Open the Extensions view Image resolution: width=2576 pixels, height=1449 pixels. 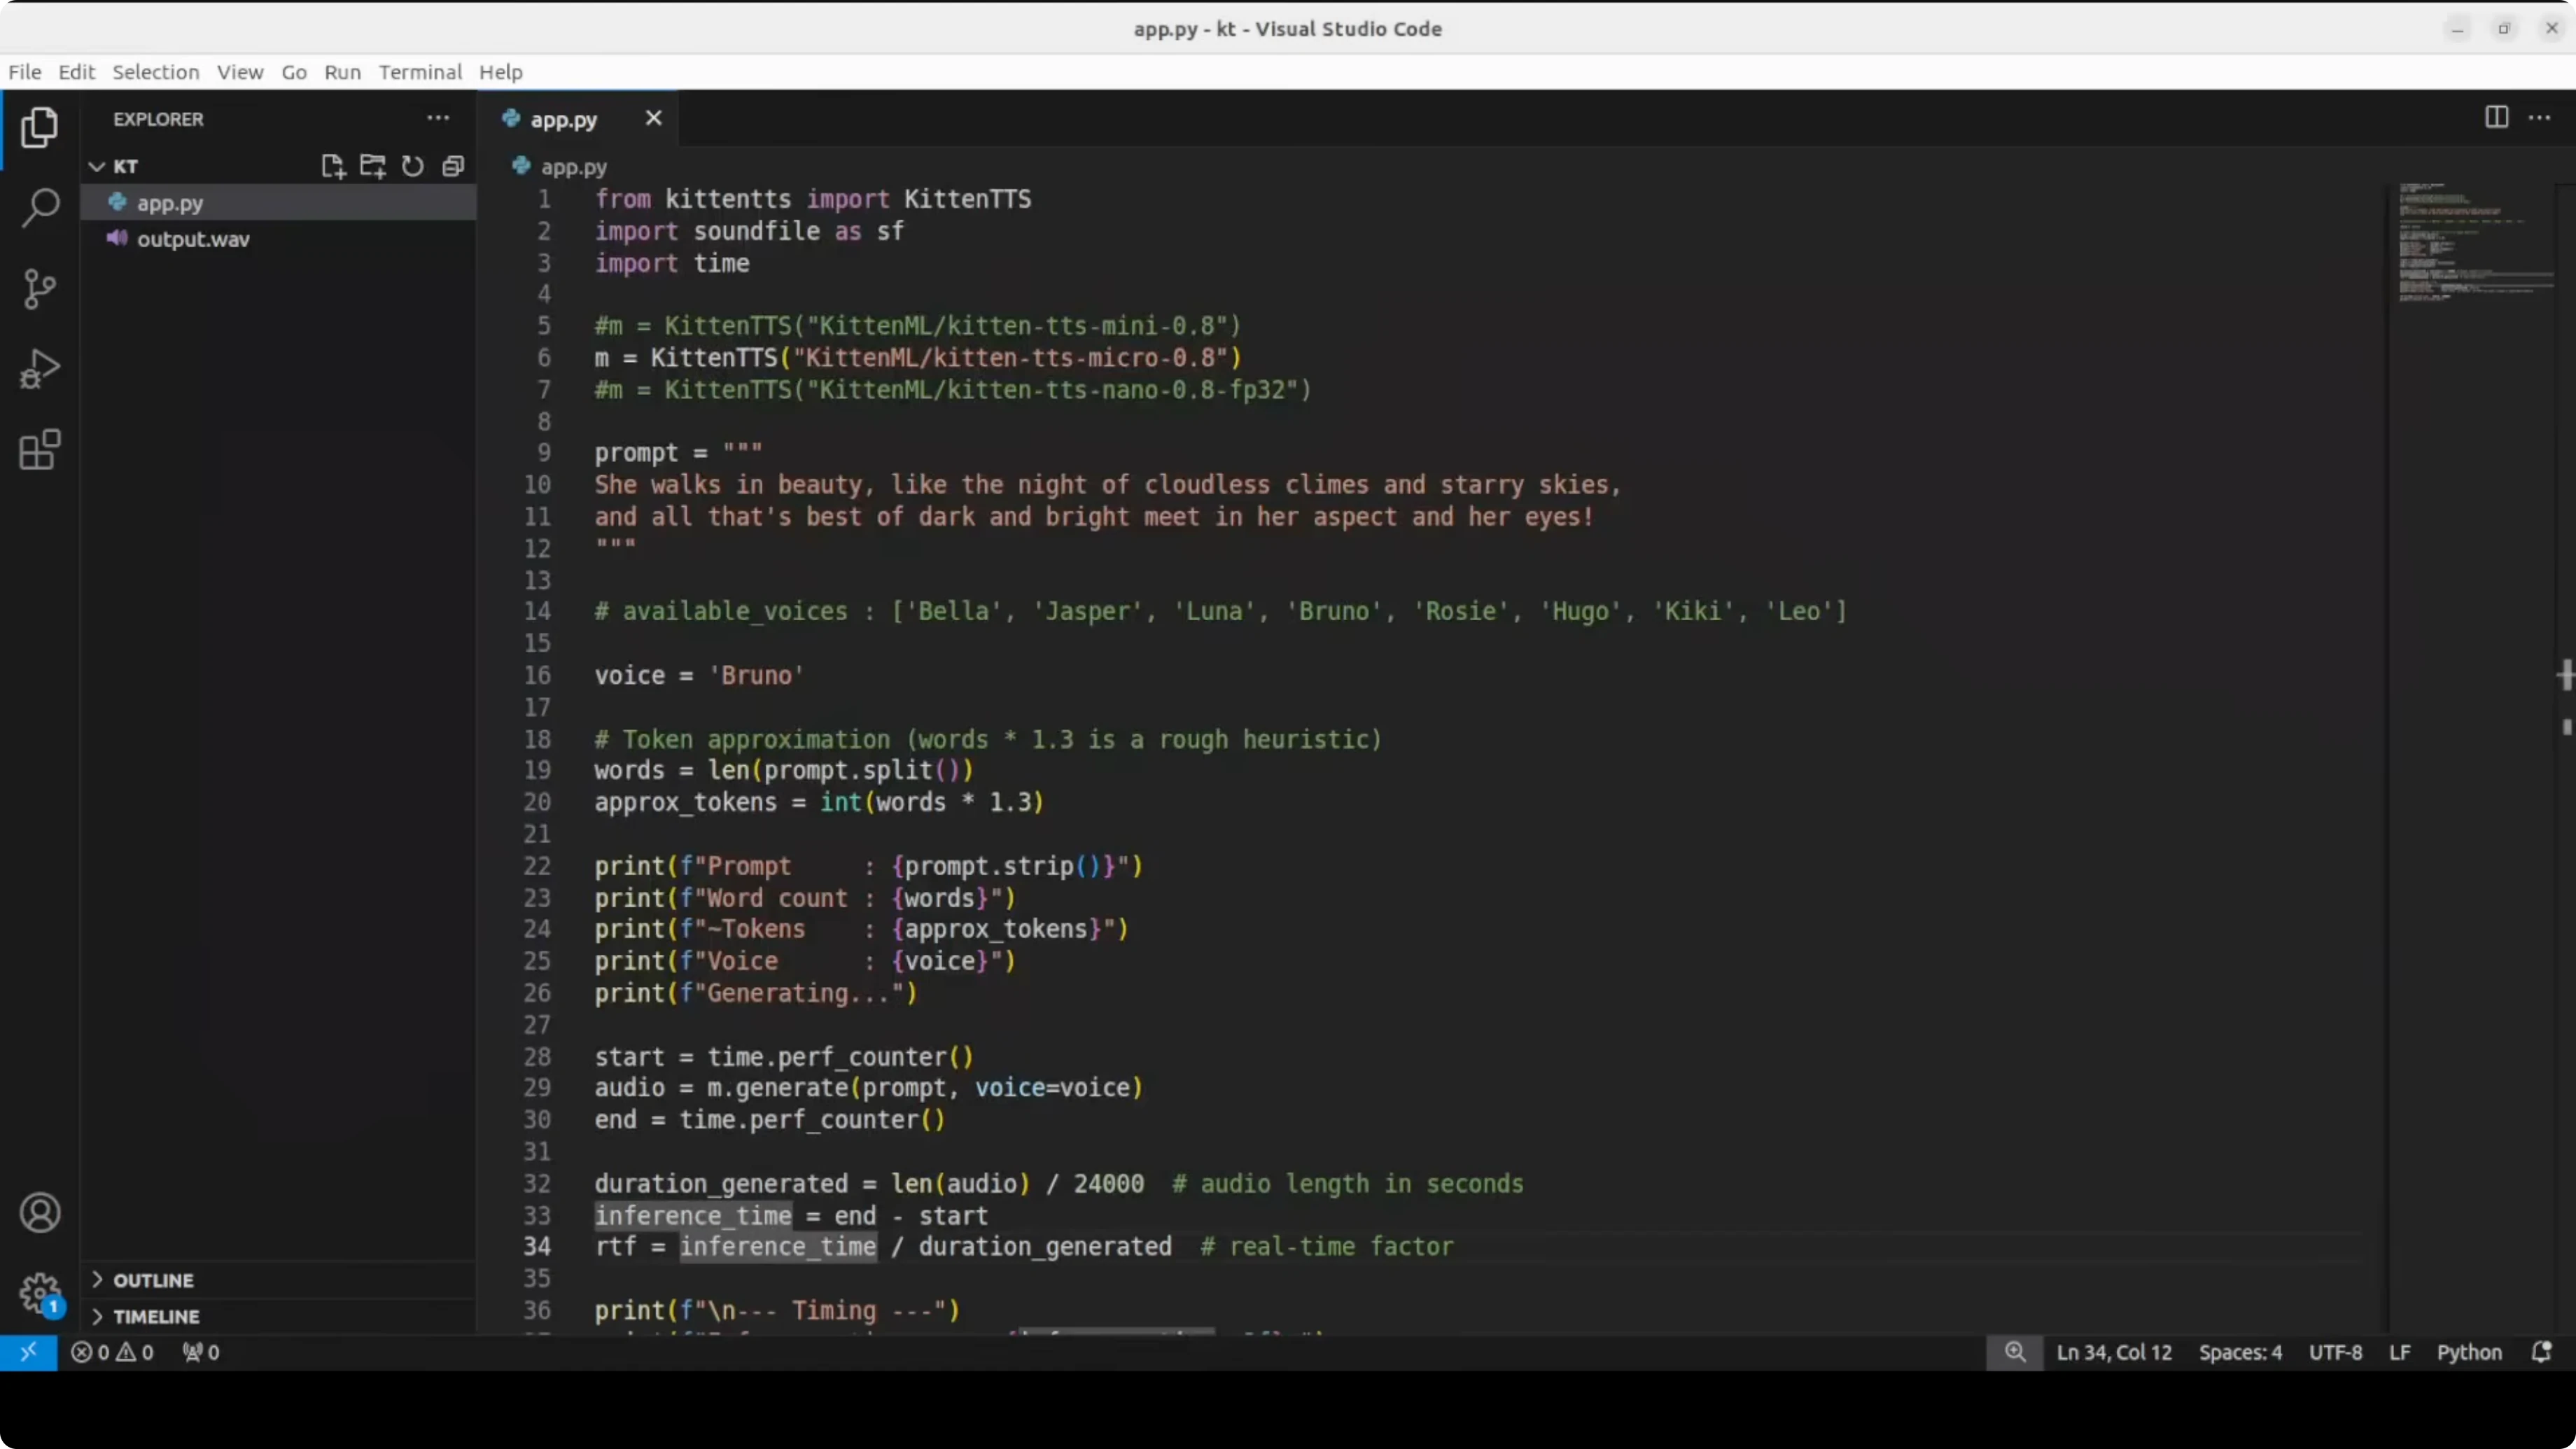coord(40,450)
